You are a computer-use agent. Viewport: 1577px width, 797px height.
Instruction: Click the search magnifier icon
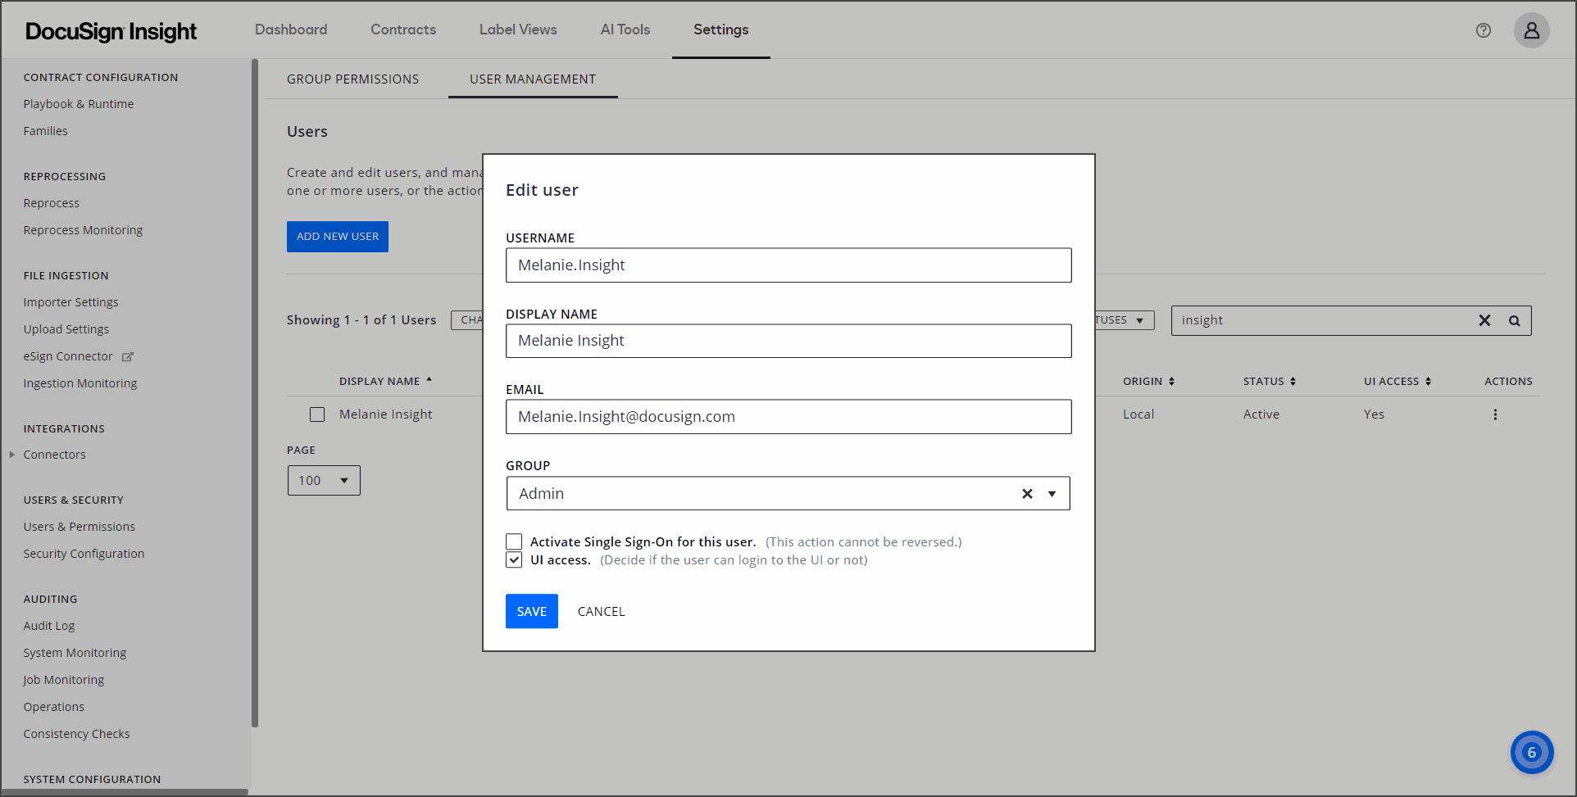point(1515,320)
